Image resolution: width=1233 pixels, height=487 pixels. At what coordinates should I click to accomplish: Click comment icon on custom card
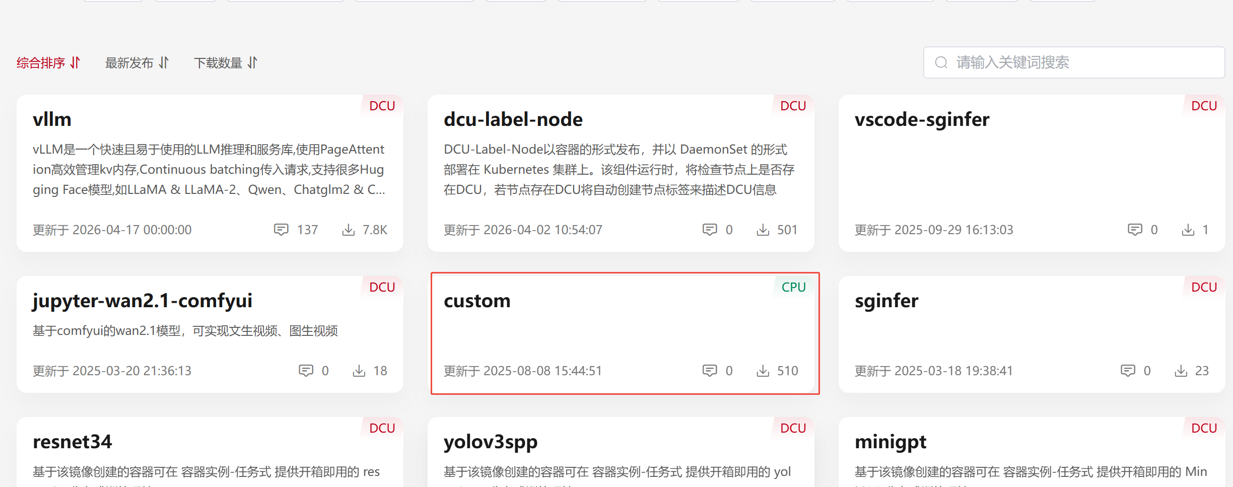pos(710,371)
